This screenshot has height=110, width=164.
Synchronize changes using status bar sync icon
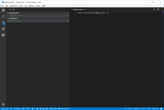11,109
